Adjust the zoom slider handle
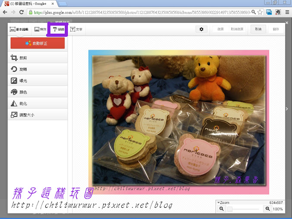The width and height of the screenshot is (292, 219). click(230, 209)
